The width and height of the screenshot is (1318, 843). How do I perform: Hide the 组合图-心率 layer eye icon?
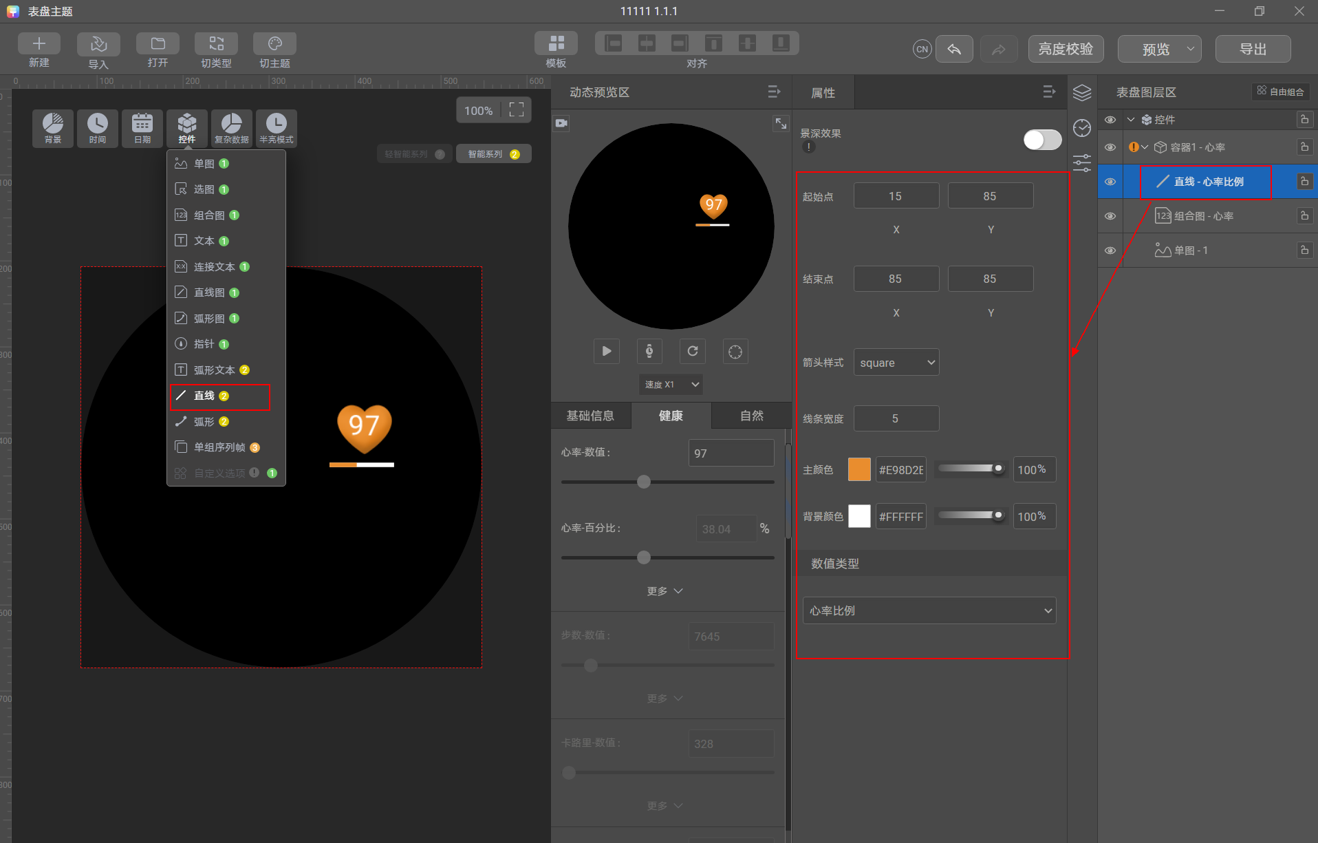pos(1110,216)
